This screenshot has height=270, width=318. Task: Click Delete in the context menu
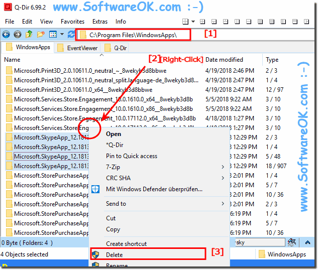coord(115,255)
